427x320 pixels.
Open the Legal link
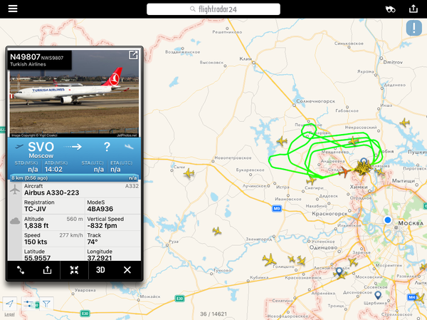pos(9,314)
